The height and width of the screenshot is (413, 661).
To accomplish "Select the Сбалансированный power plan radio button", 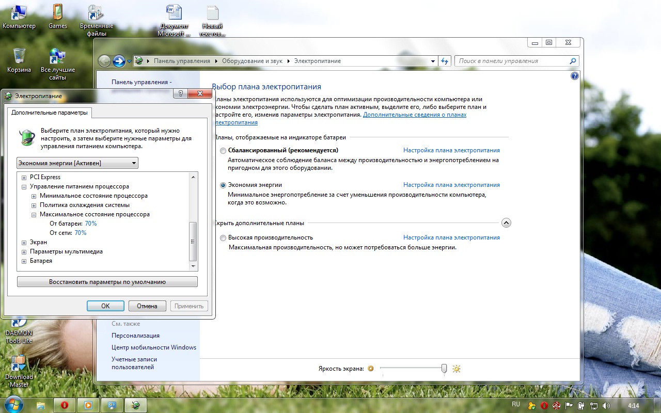I will pos(223,151).
